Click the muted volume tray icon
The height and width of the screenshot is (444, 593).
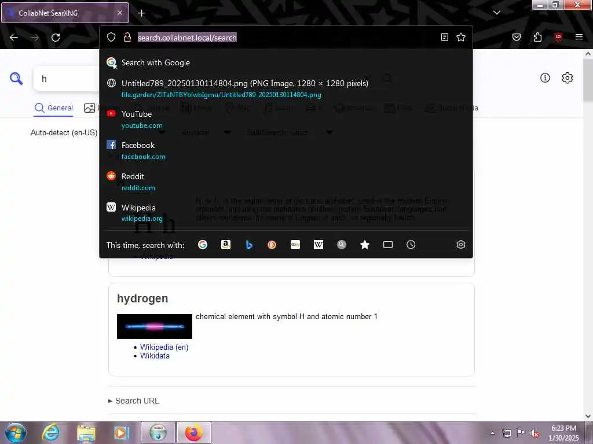[x=535, y=433]
